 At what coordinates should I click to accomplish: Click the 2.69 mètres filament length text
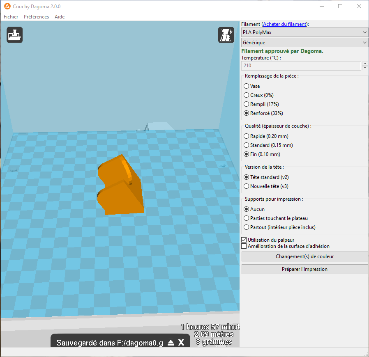(214, 334)
